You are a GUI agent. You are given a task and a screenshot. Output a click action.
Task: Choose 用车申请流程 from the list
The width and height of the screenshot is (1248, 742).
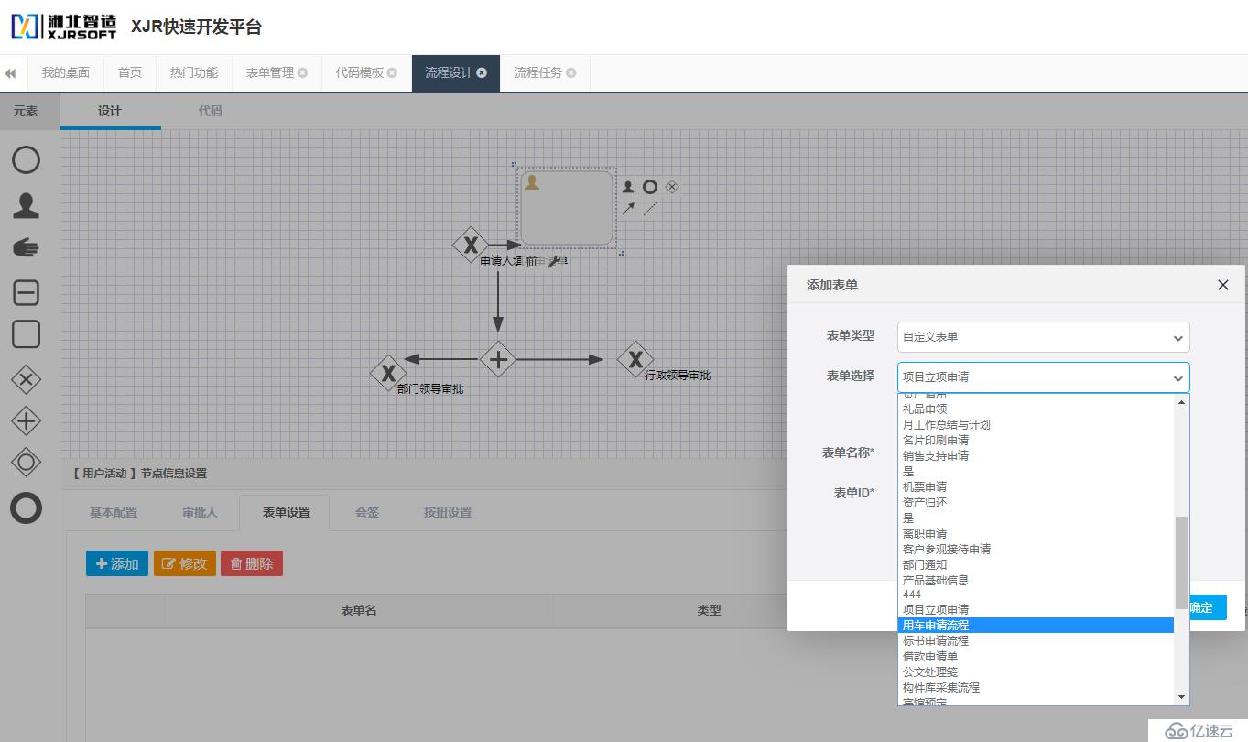click(1036, 626)
